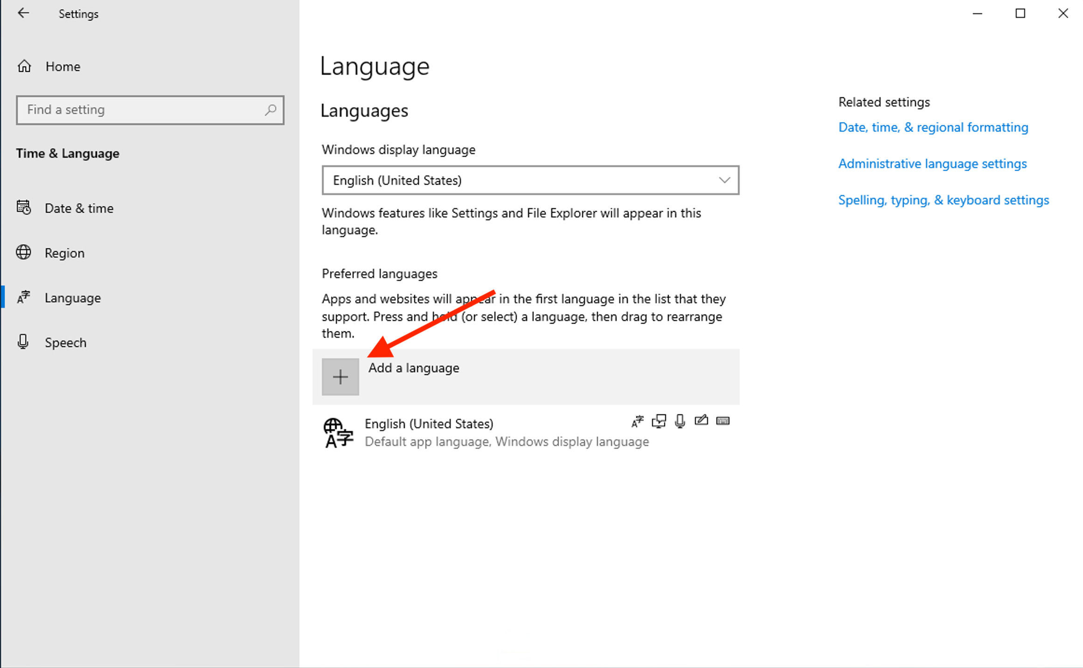Select the Speech settings menu item
Screen dimensions: 1083x668
pyautogui.click(x=66, y=342)
